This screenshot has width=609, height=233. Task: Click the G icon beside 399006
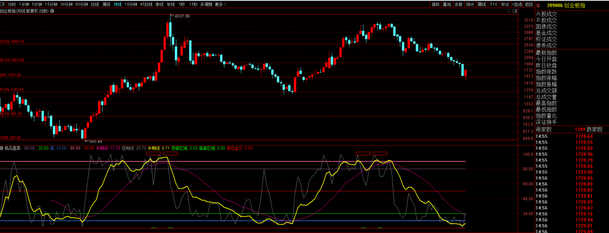(x=538, y=4)
